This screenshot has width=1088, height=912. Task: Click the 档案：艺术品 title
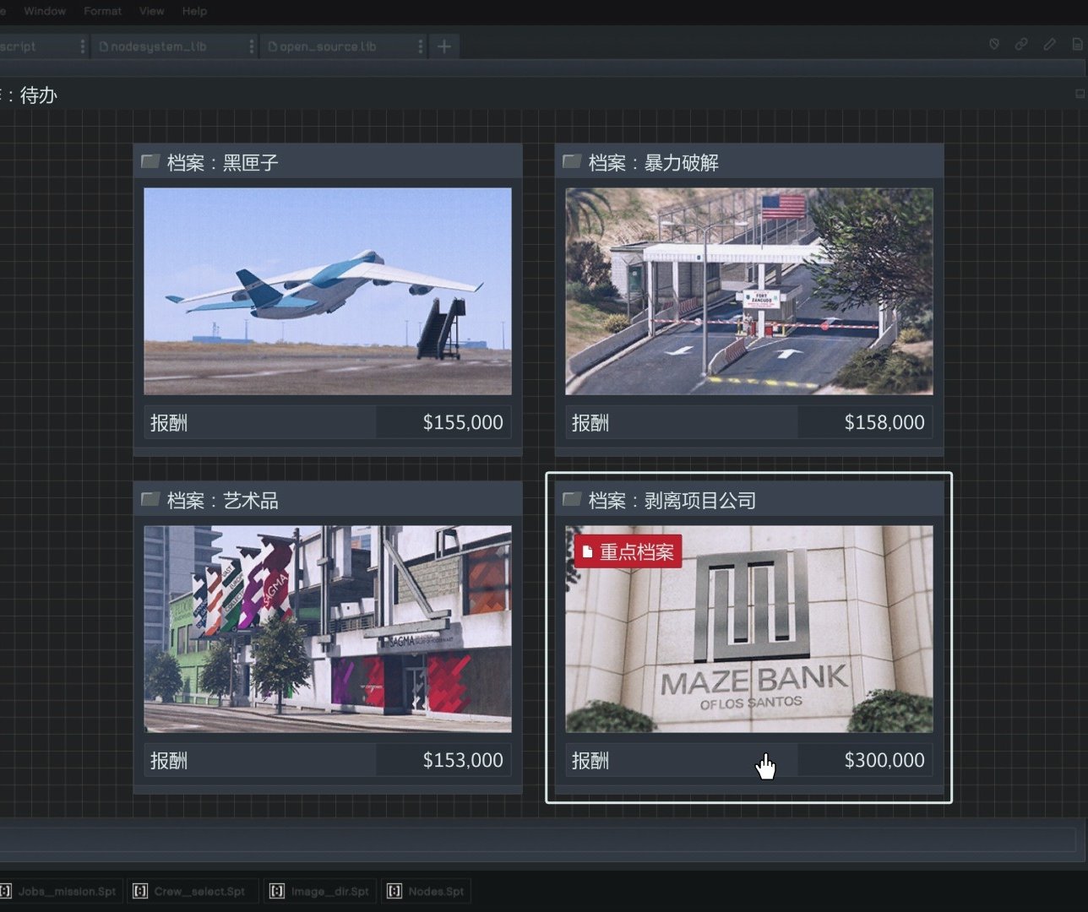pyautogui.click(x=223, y=500)
